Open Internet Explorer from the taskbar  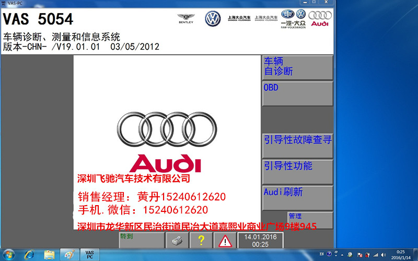[29, 254]
